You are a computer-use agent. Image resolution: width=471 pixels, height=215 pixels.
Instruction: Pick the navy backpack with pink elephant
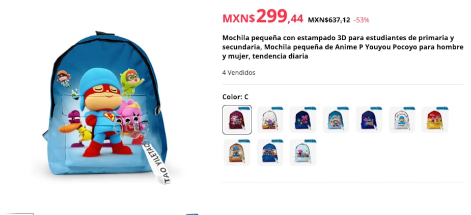click(303, 120)
